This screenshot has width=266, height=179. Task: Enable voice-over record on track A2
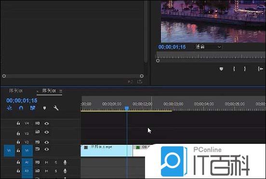tap(65, 171)
